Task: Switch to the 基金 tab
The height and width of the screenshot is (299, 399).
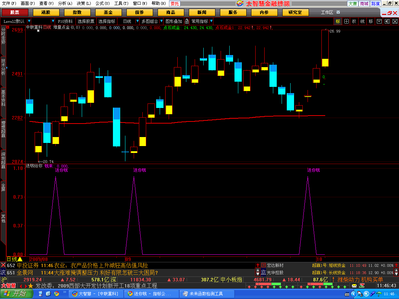Action: click(108, 12)
